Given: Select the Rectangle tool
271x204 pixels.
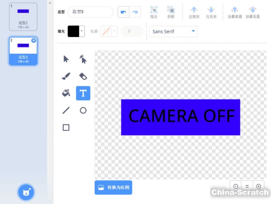Looking at the screenshot, I should [x=66, y=127].
